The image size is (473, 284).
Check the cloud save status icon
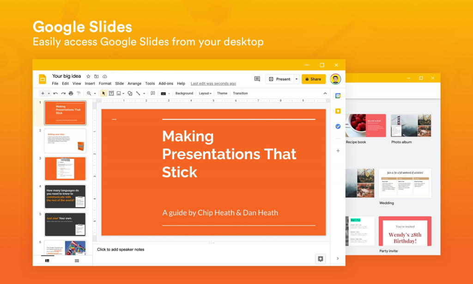point(105,76)
